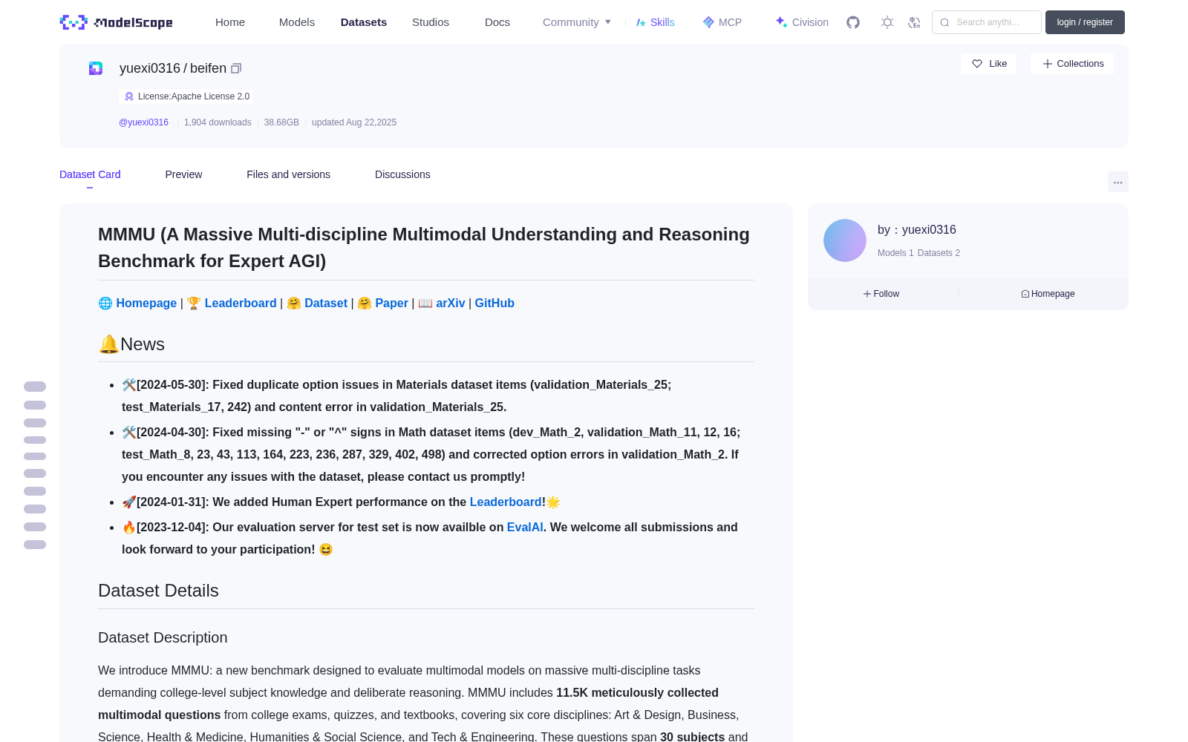Open the three-dot more options button
The image size is (1188, 742).
pyautogui.click(x=1117, y=182)
